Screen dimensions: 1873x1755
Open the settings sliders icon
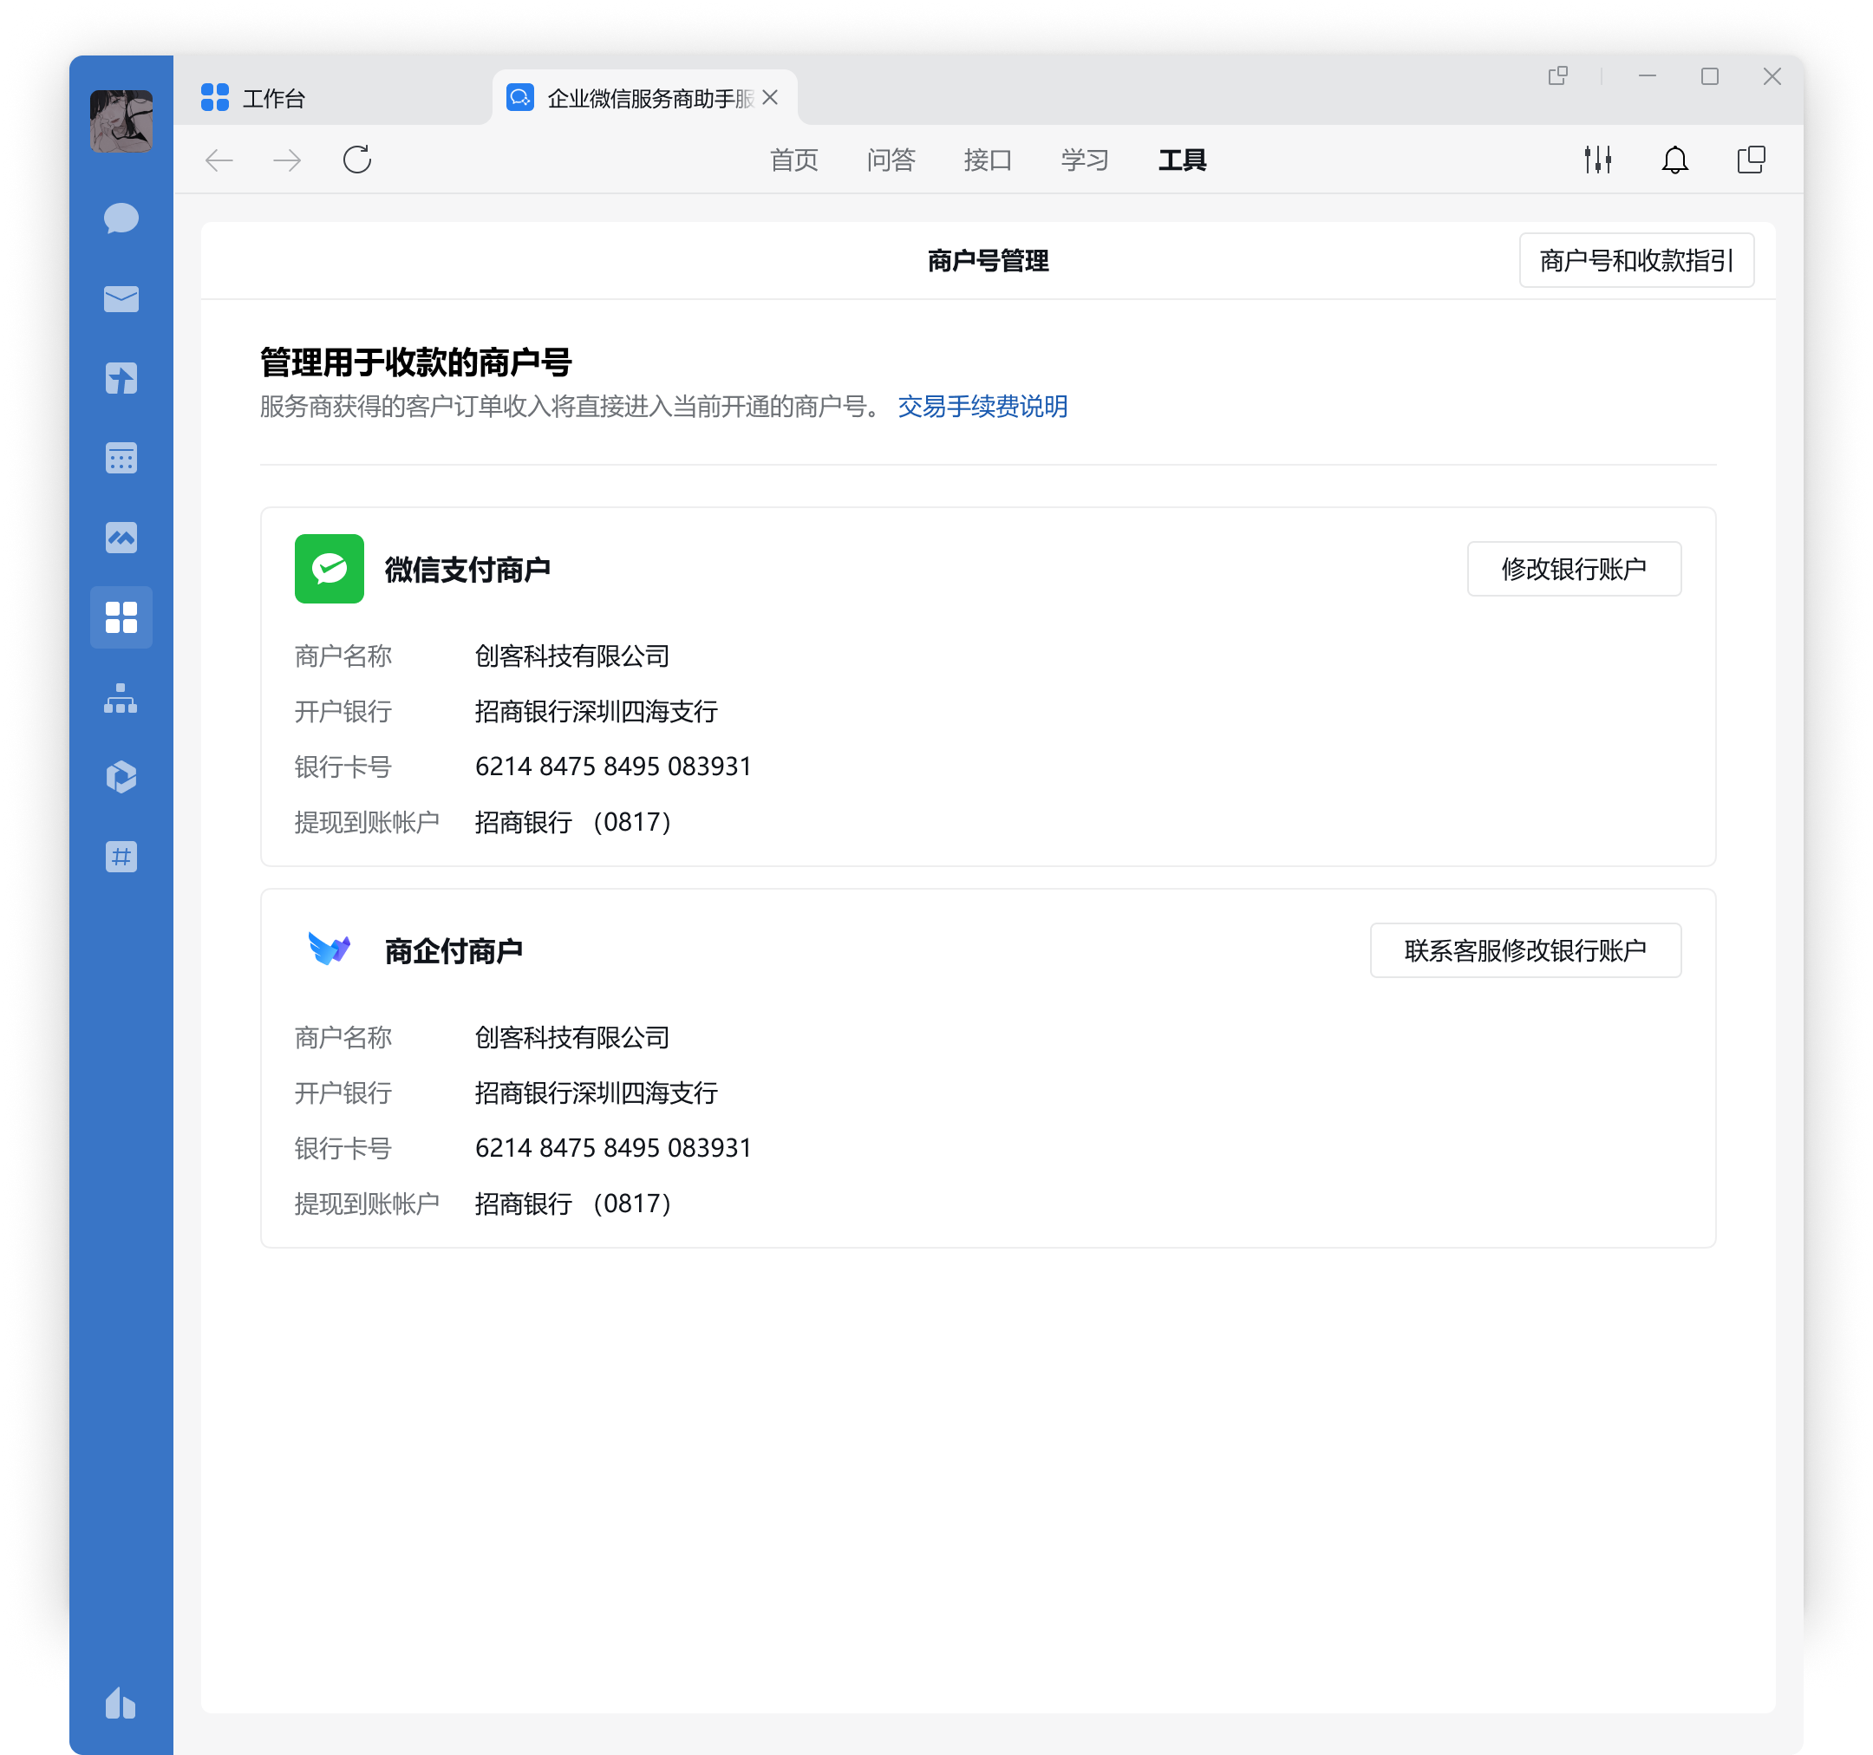(x=1597, y=160)
